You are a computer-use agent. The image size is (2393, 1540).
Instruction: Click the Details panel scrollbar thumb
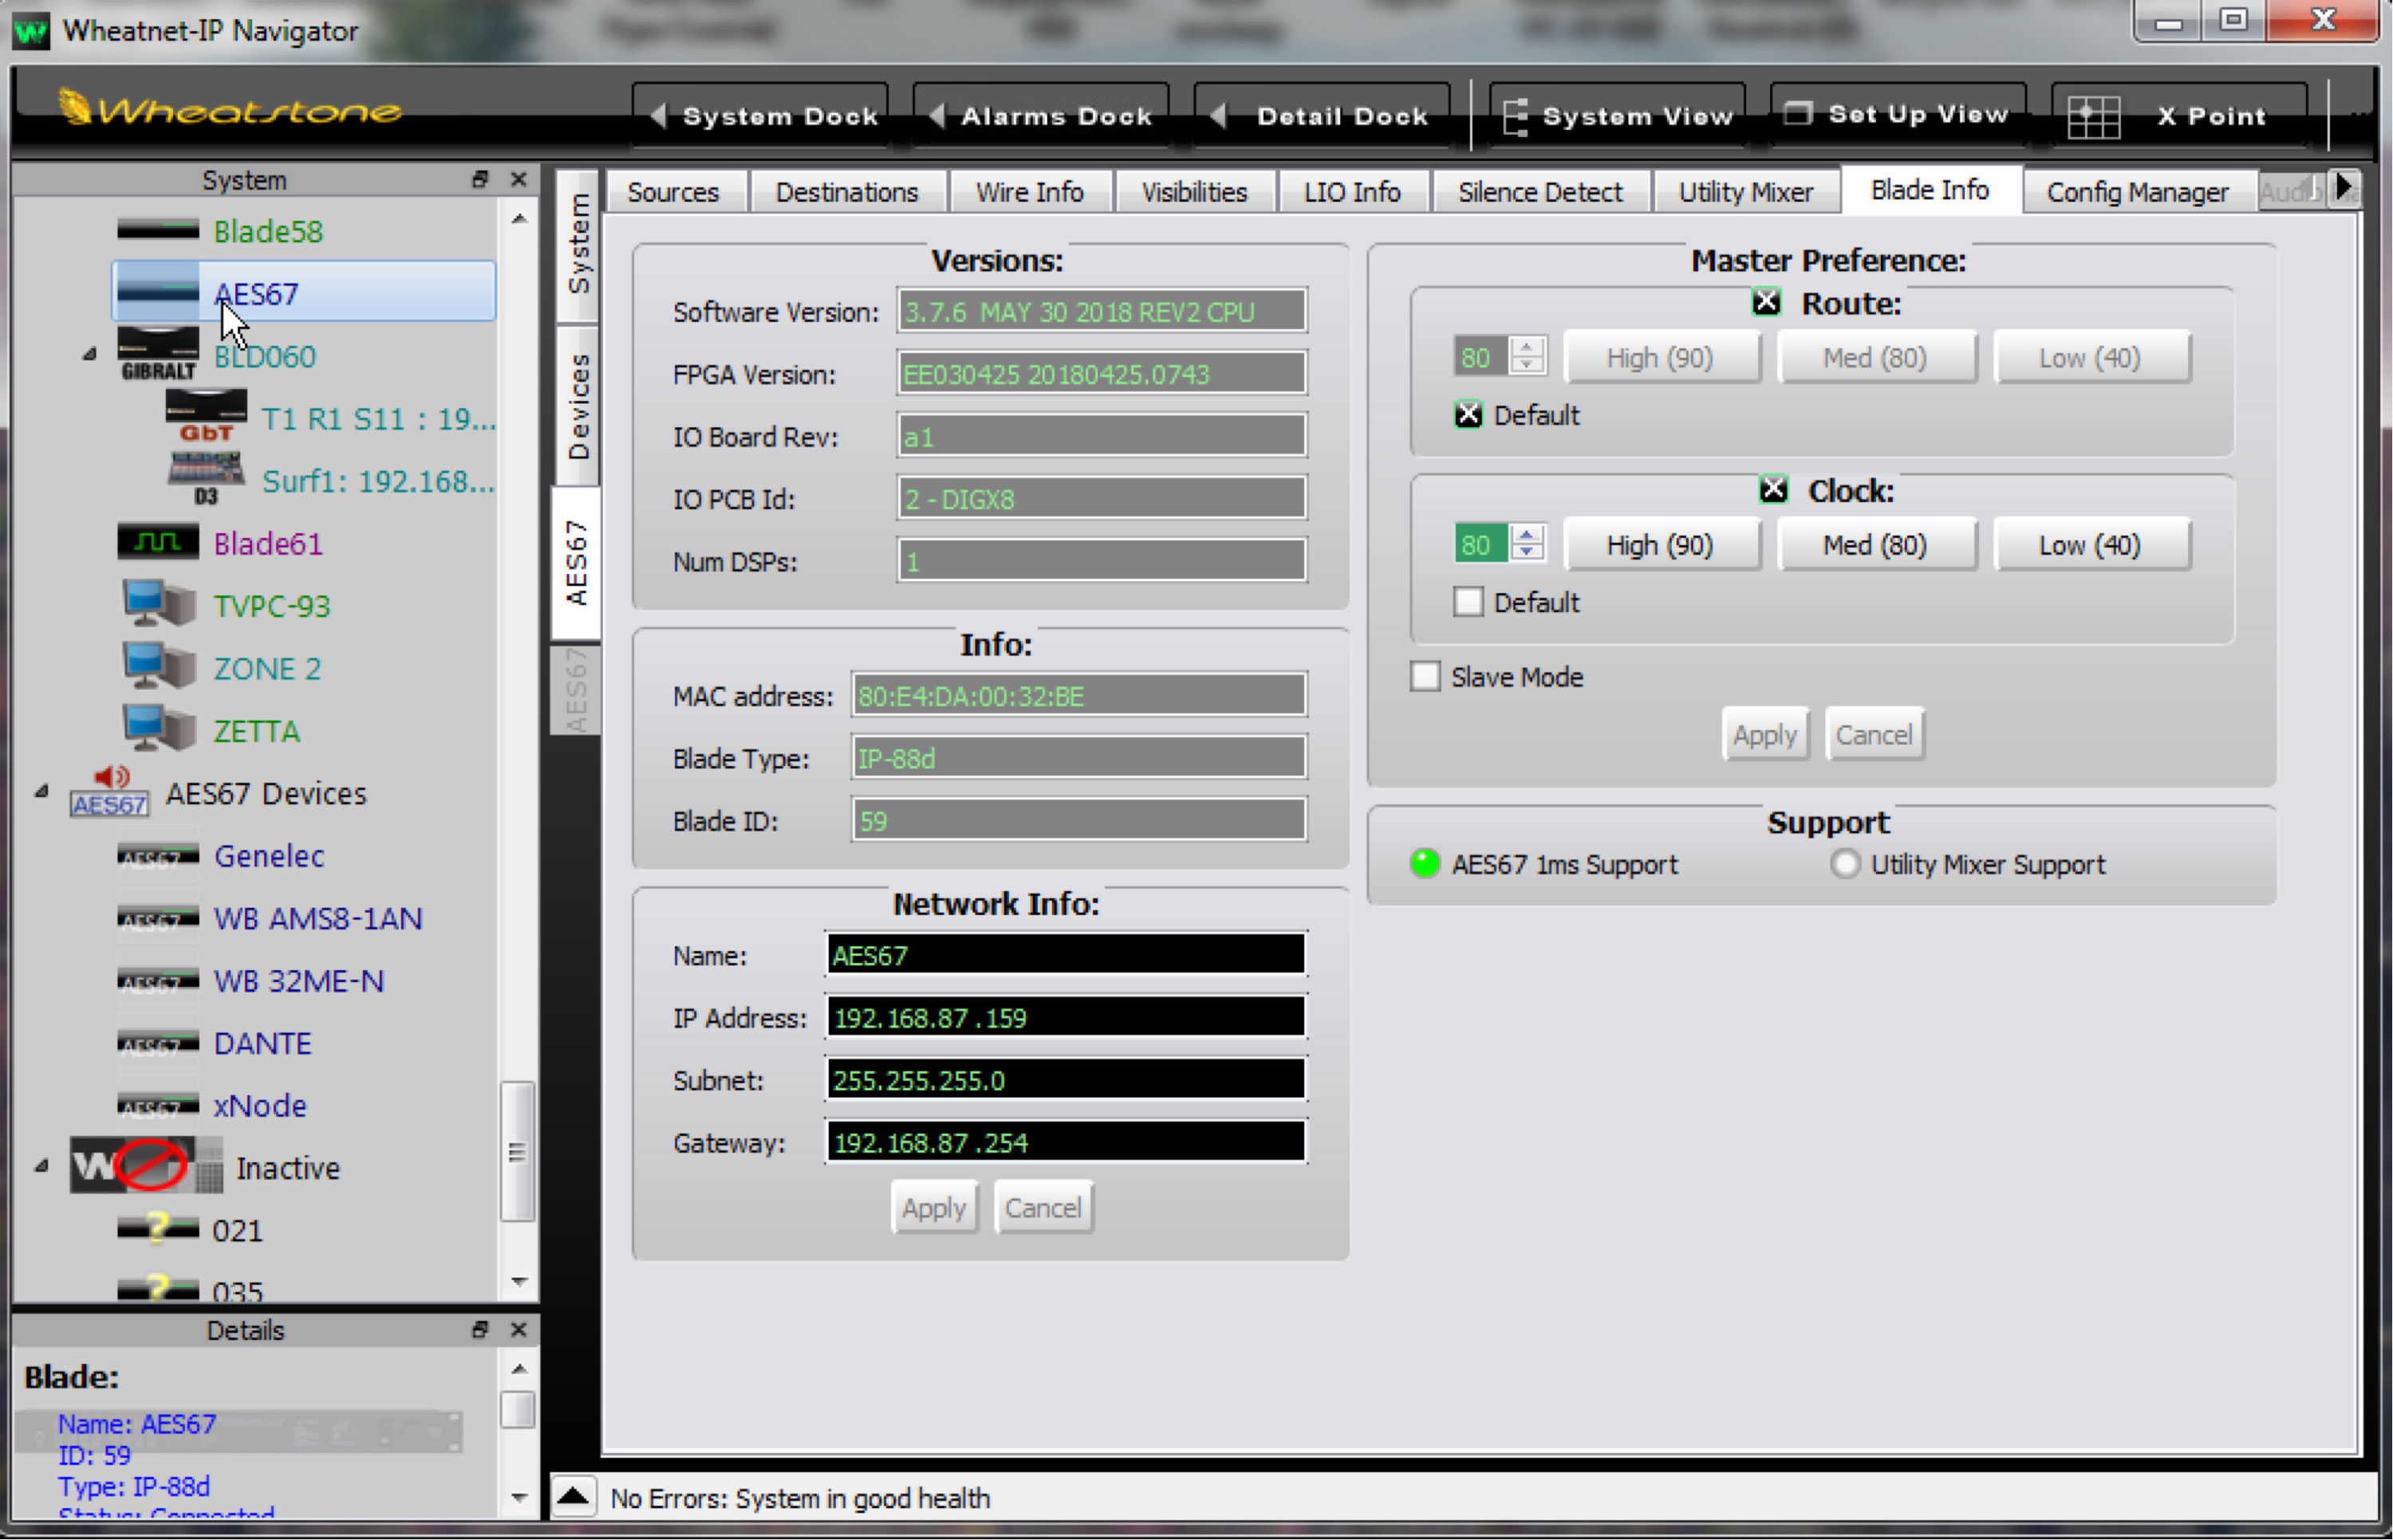tap(517, 1409)
